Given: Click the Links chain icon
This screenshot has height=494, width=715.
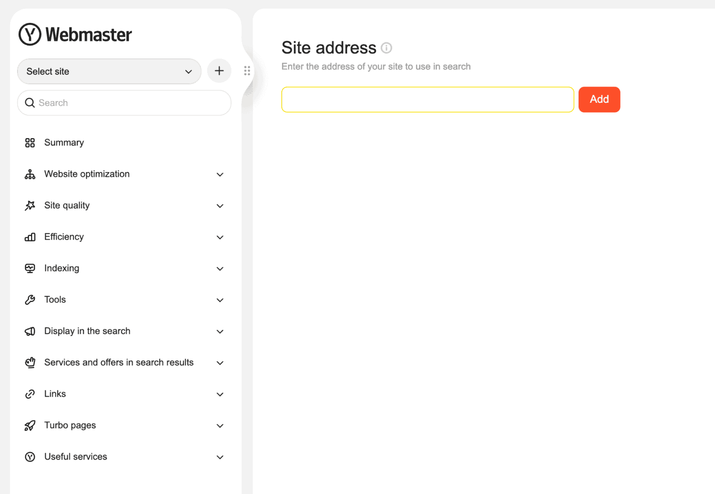Looking at the screenshot, I should [x=30, y=394].
